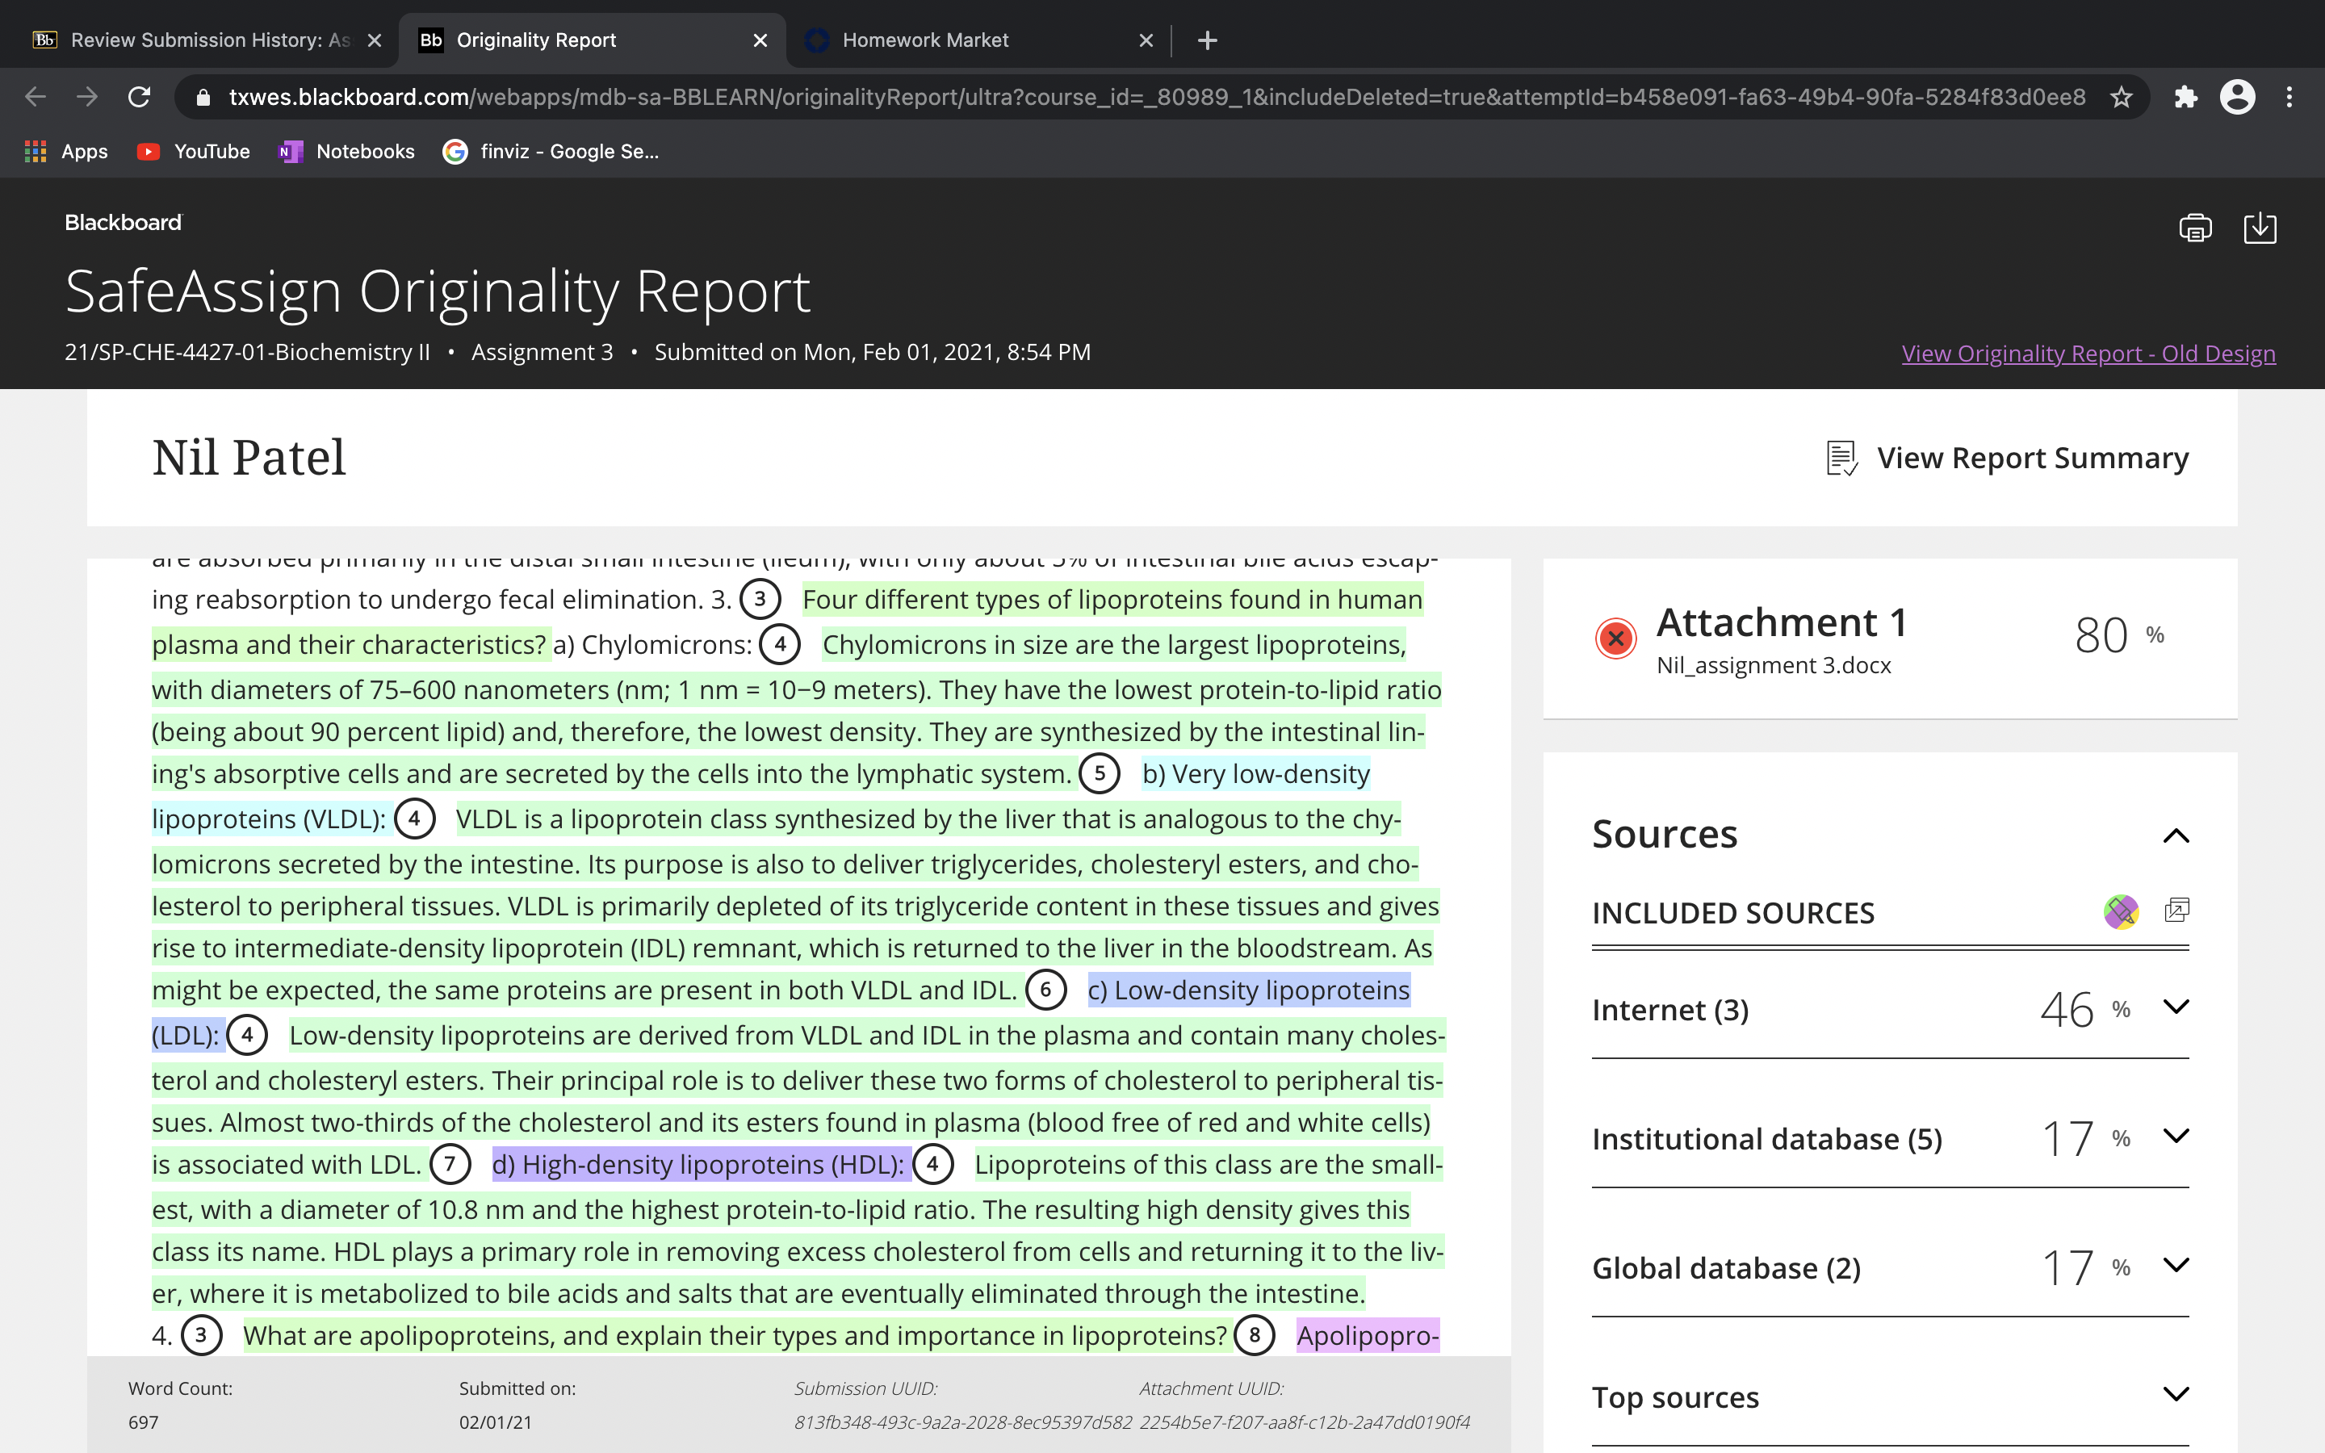Click source marker 4 after '(HDL):'
Screen dimensions: 2325x1453
coord(932,1165)
